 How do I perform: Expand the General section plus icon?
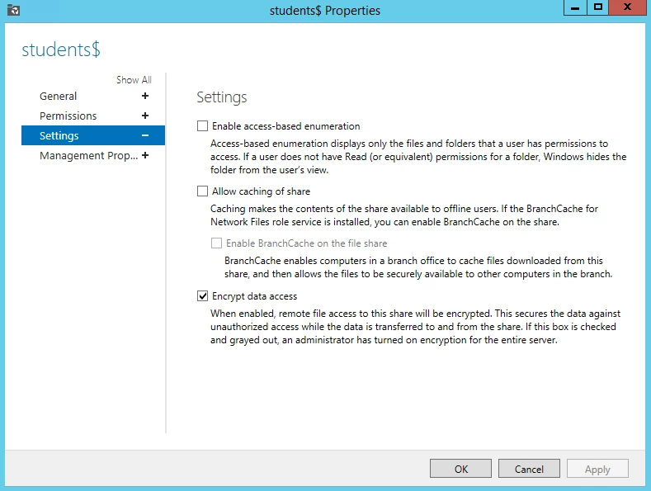coord(145,96)
